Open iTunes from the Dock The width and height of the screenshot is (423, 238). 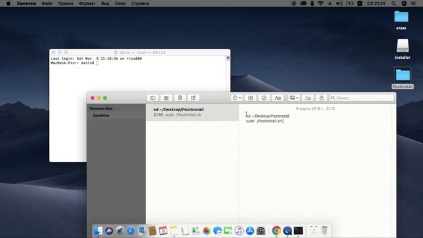tap(239, 231)
